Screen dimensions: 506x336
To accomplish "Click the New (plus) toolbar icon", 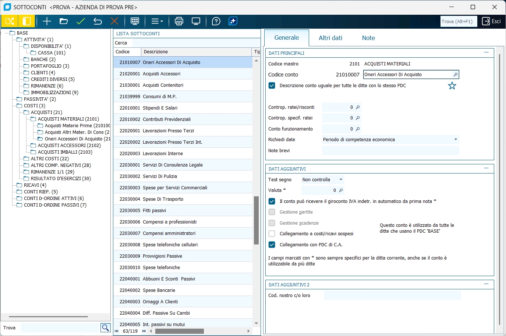I will tap(47, 21).
